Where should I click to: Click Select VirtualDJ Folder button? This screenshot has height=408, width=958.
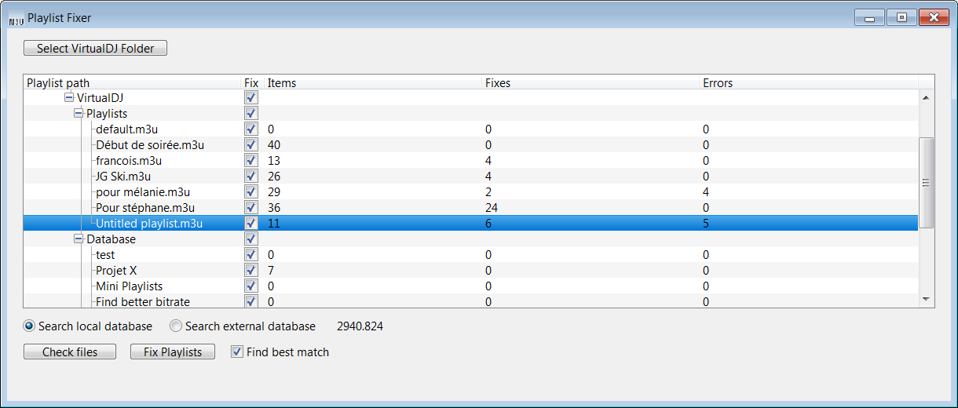tap(96, 49)
